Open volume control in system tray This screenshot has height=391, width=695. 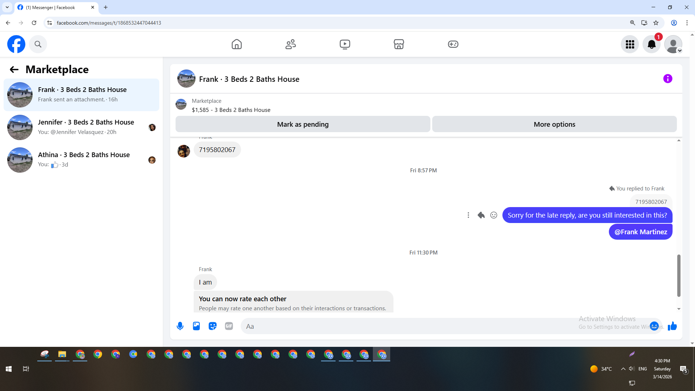point(632,369)
